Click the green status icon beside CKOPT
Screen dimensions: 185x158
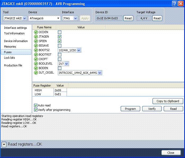(x=36, y=59)
